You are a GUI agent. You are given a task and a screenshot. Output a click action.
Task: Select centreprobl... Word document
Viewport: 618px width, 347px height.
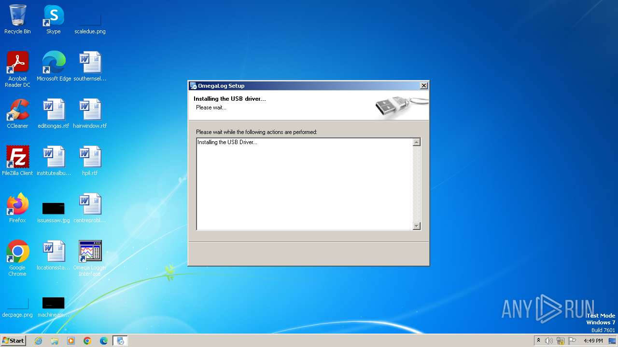point(90,208)
